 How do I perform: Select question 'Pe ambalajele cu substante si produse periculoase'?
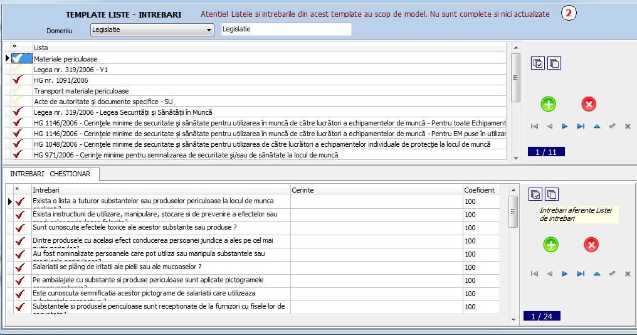coord(161,280)
